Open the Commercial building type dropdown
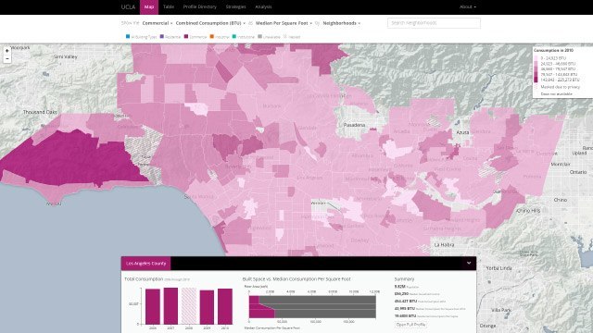The image size is (593, 333). 158,23
